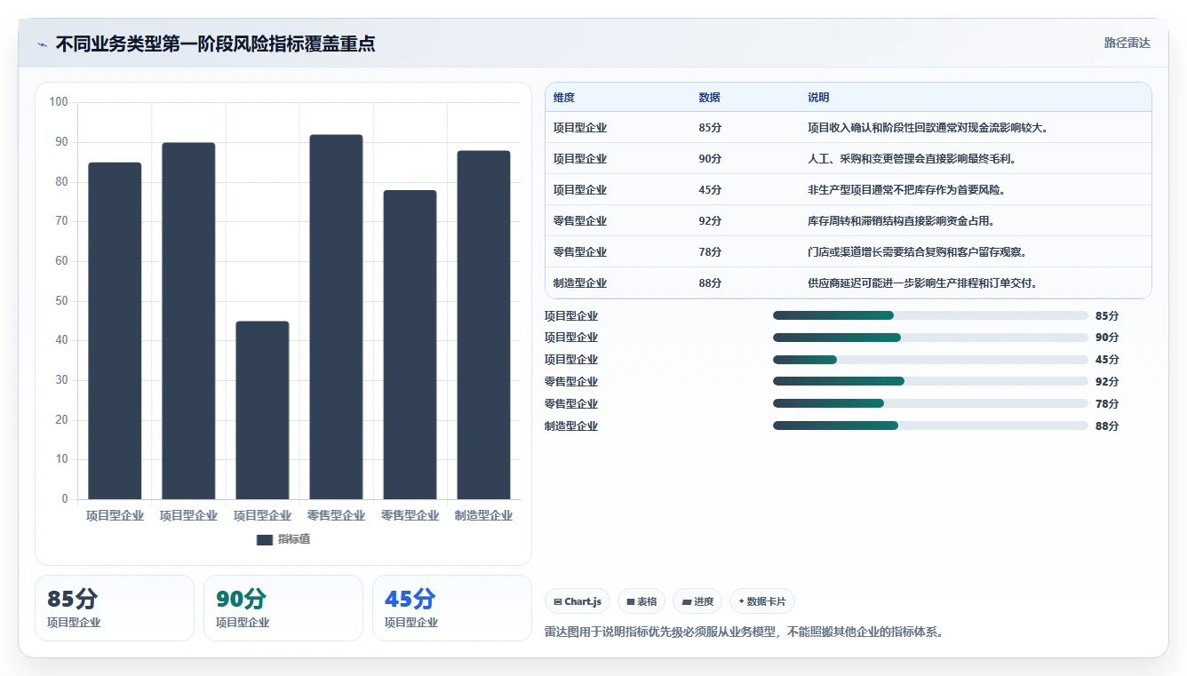Click the y-axis tick 100
The image size is (1187, 676).
59,102
